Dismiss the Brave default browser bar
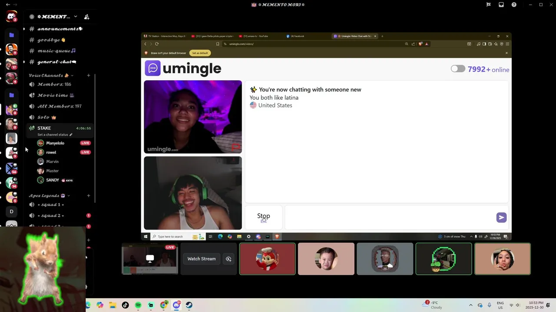 (506, 53)
